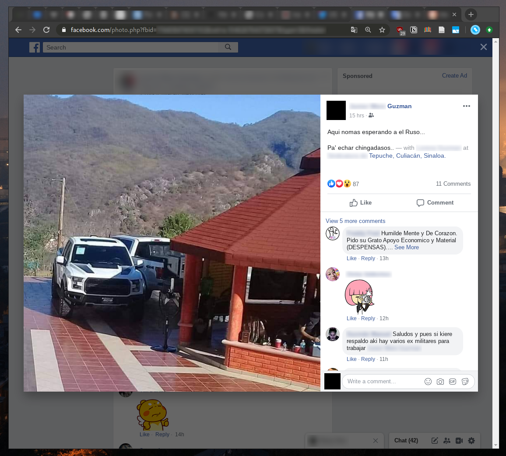Open a new browser tab

pos(471,14)
